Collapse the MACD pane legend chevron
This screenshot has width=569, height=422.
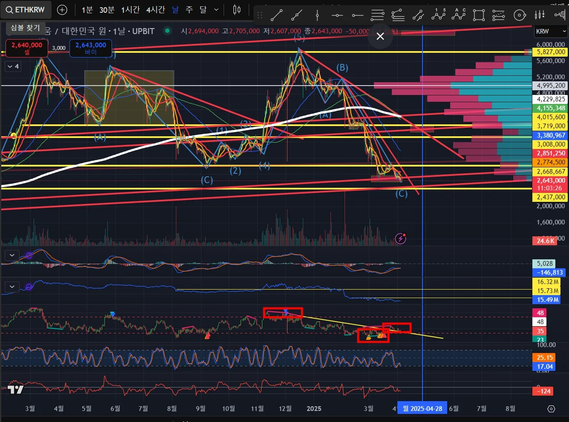[12, 255]
